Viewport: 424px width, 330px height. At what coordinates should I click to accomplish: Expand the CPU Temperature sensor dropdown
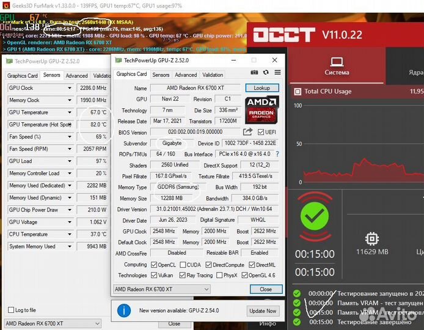(70, 234)
